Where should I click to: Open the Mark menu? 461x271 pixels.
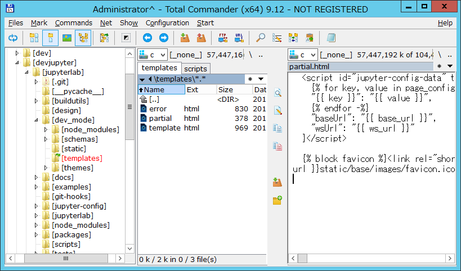coord(39,23)
